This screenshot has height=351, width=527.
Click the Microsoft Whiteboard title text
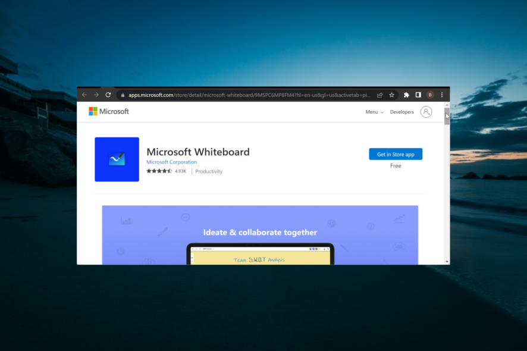[x=198, y=152]
